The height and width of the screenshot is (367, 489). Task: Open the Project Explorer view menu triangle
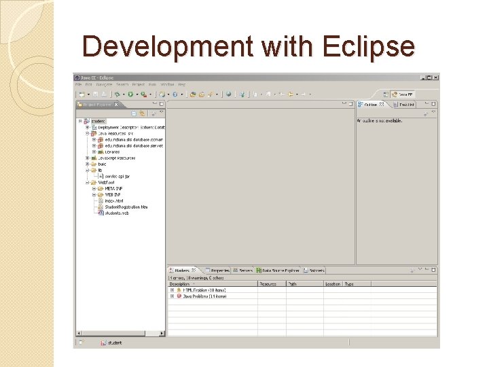tap(162, 112)
